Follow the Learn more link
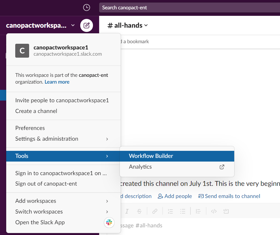Viewport: 280px width, 235px height. [57, 82]
